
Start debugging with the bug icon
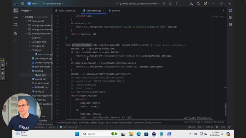(170, 3)
